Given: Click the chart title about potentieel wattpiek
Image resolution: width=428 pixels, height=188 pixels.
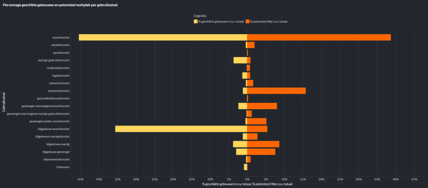Looking at the screenshot, I should point(53,5).
